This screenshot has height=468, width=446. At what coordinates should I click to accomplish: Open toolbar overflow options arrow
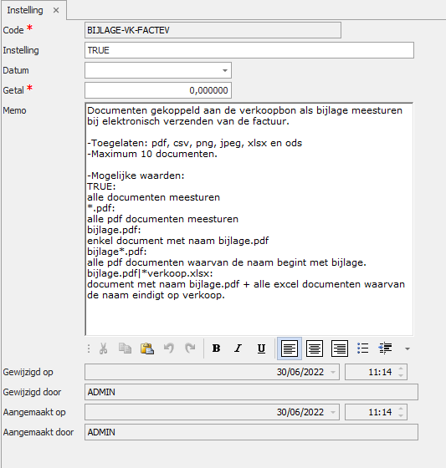pyautogui.click(x=408, y=348)
